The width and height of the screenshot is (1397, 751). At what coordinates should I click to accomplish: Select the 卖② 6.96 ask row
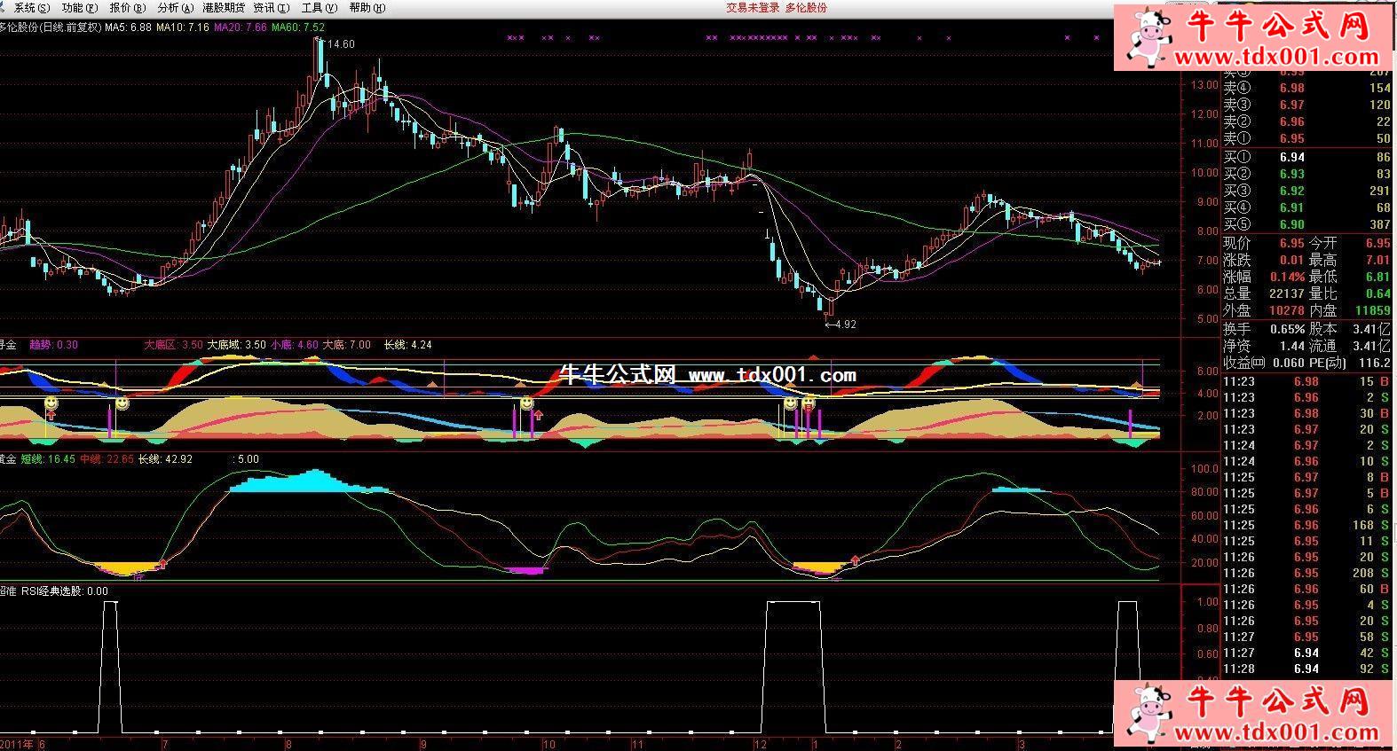[x=1307, y=121]
